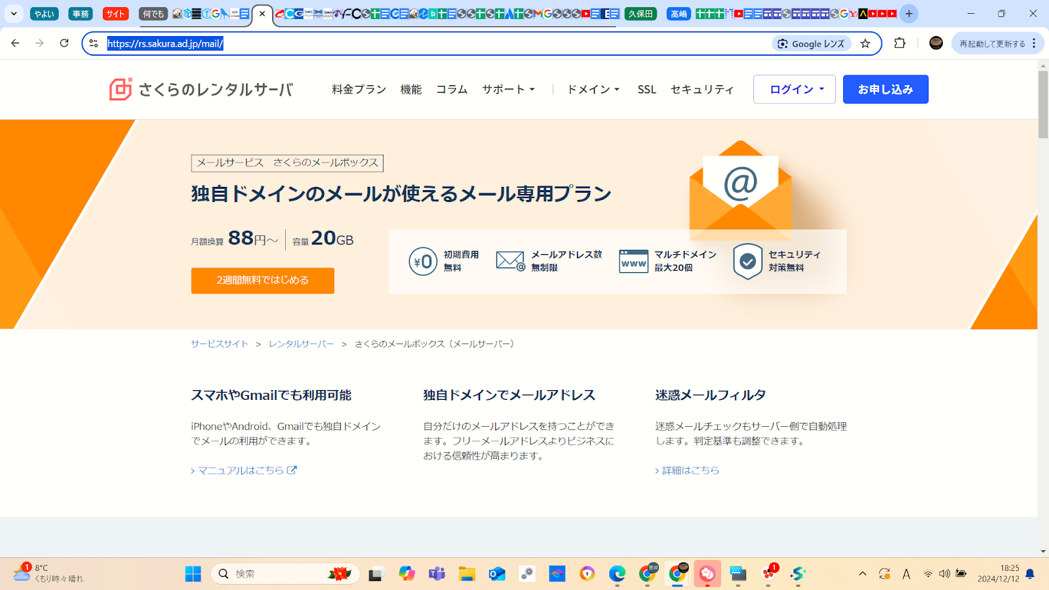Go back to the previous page
Viewport: 1049px width, 590px height.
[x=15, y=43]
